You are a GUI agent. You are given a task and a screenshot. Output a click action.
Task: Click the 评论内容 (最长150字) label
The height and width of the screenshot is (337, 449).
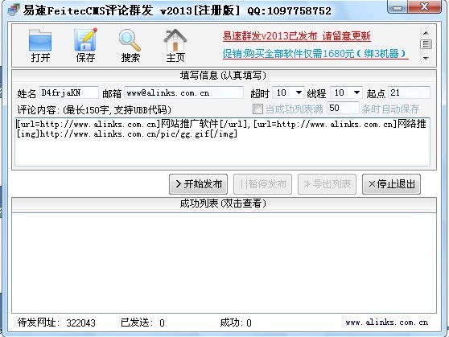(x=94, y=109)
